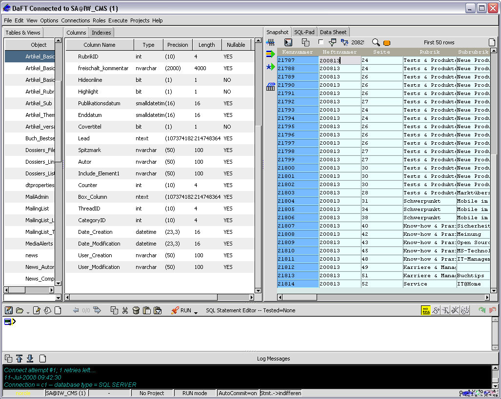Click the columns left-arrow icon in Snapshot toolbar
The width and height of the screenshot is (501, 399).
[270, 42]
